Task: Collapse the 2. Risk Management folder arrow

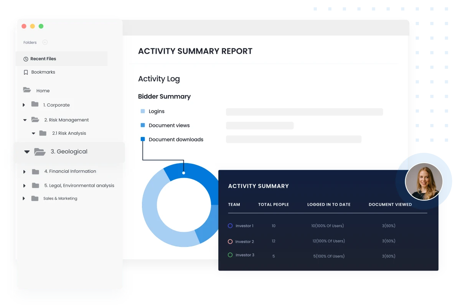Action: pyautogui.click(x=25, y=120)
